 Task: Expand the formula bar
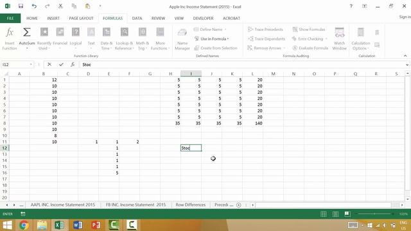coord(407,64)
